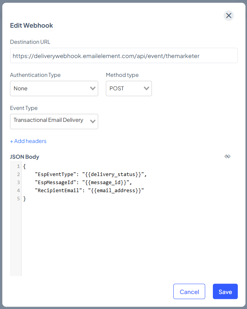
Task: Click the merge tag icon above JSON editor
Action: point(227,156)
